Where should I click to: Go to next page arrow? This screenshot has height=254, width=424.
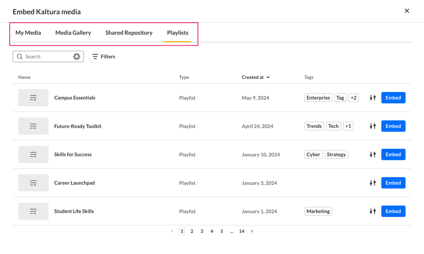tap(252, 231)
